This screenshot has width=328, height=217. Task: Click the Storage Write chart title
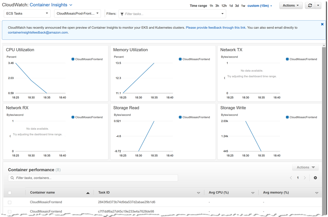[x=233, y=108]
